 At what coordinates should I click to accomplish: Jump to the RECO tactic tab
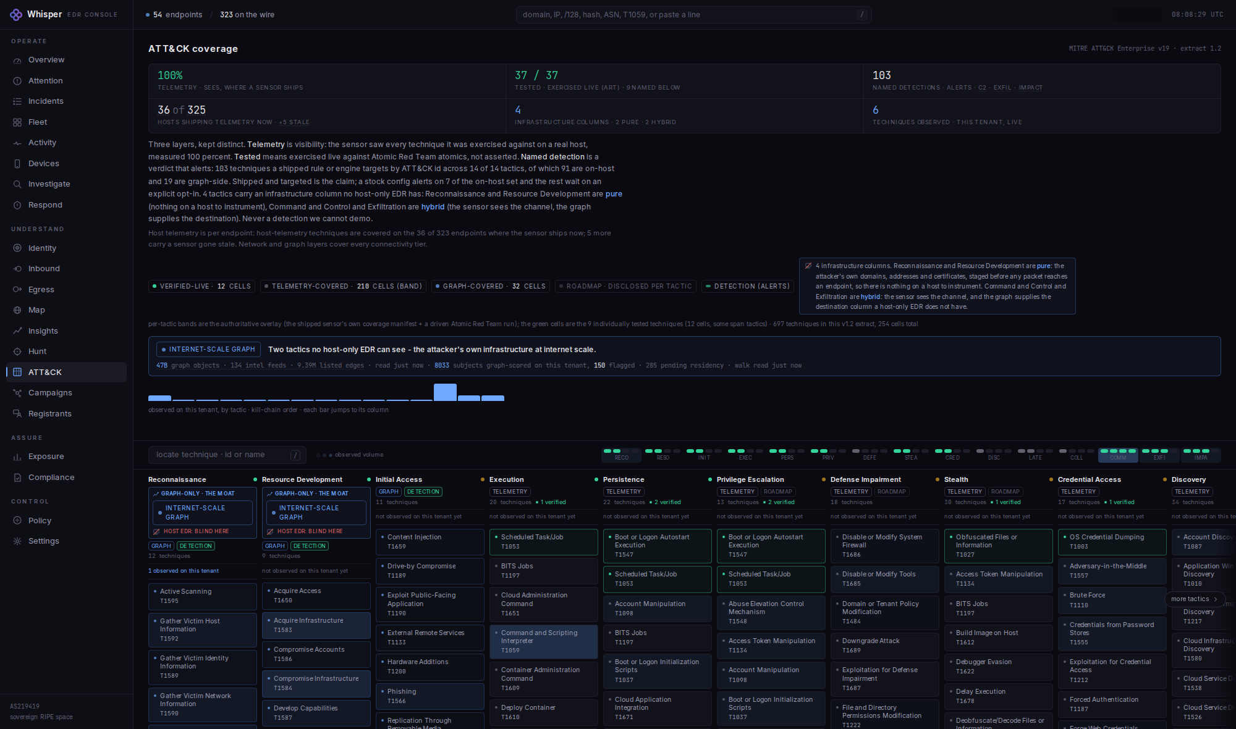622,455
